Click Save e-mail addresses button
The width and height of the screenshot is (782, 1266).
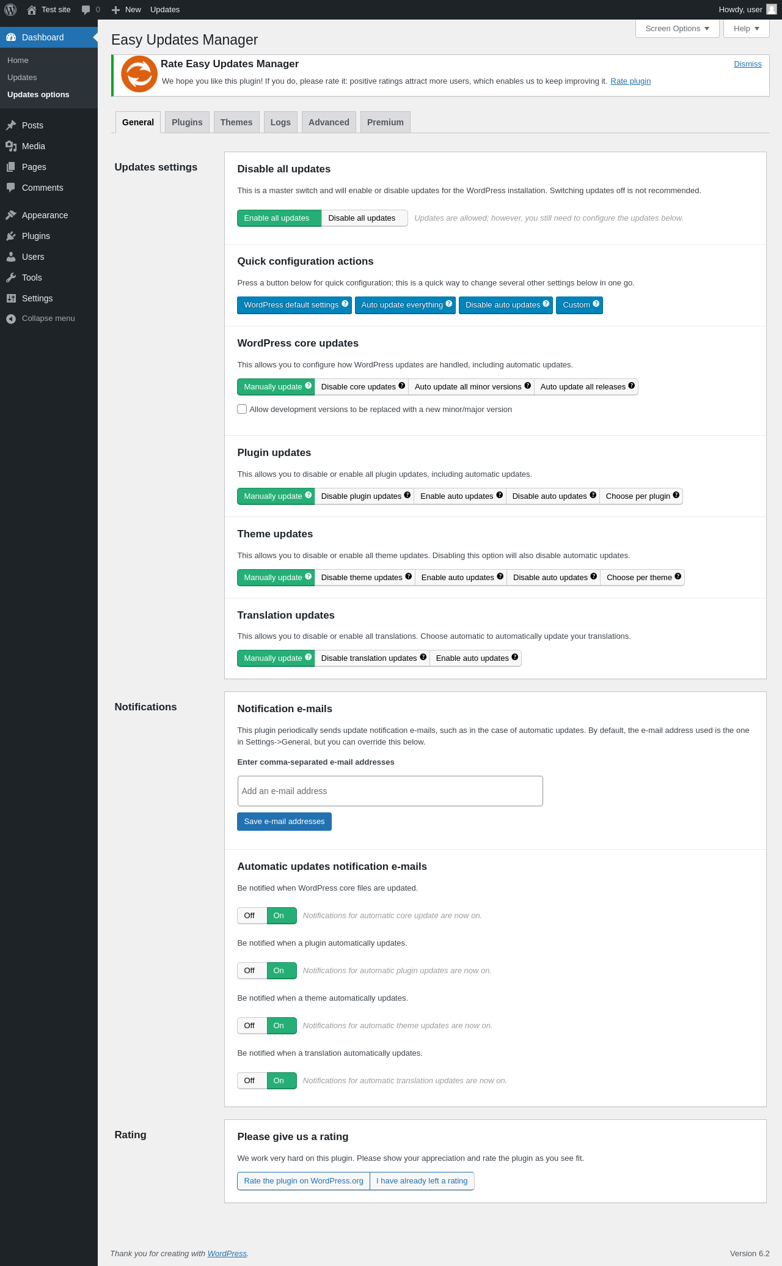284,822
